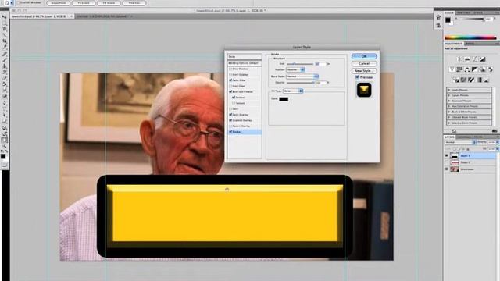Screen dimensions: 500x281
Task: Add a Black & White adjustment layer
Action: tap(475, 69)
